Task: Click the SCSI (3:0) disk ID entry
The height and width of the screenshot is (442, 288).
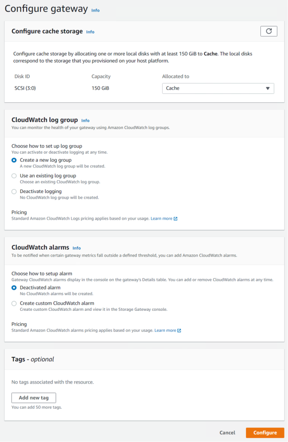Action: (26, 88)
